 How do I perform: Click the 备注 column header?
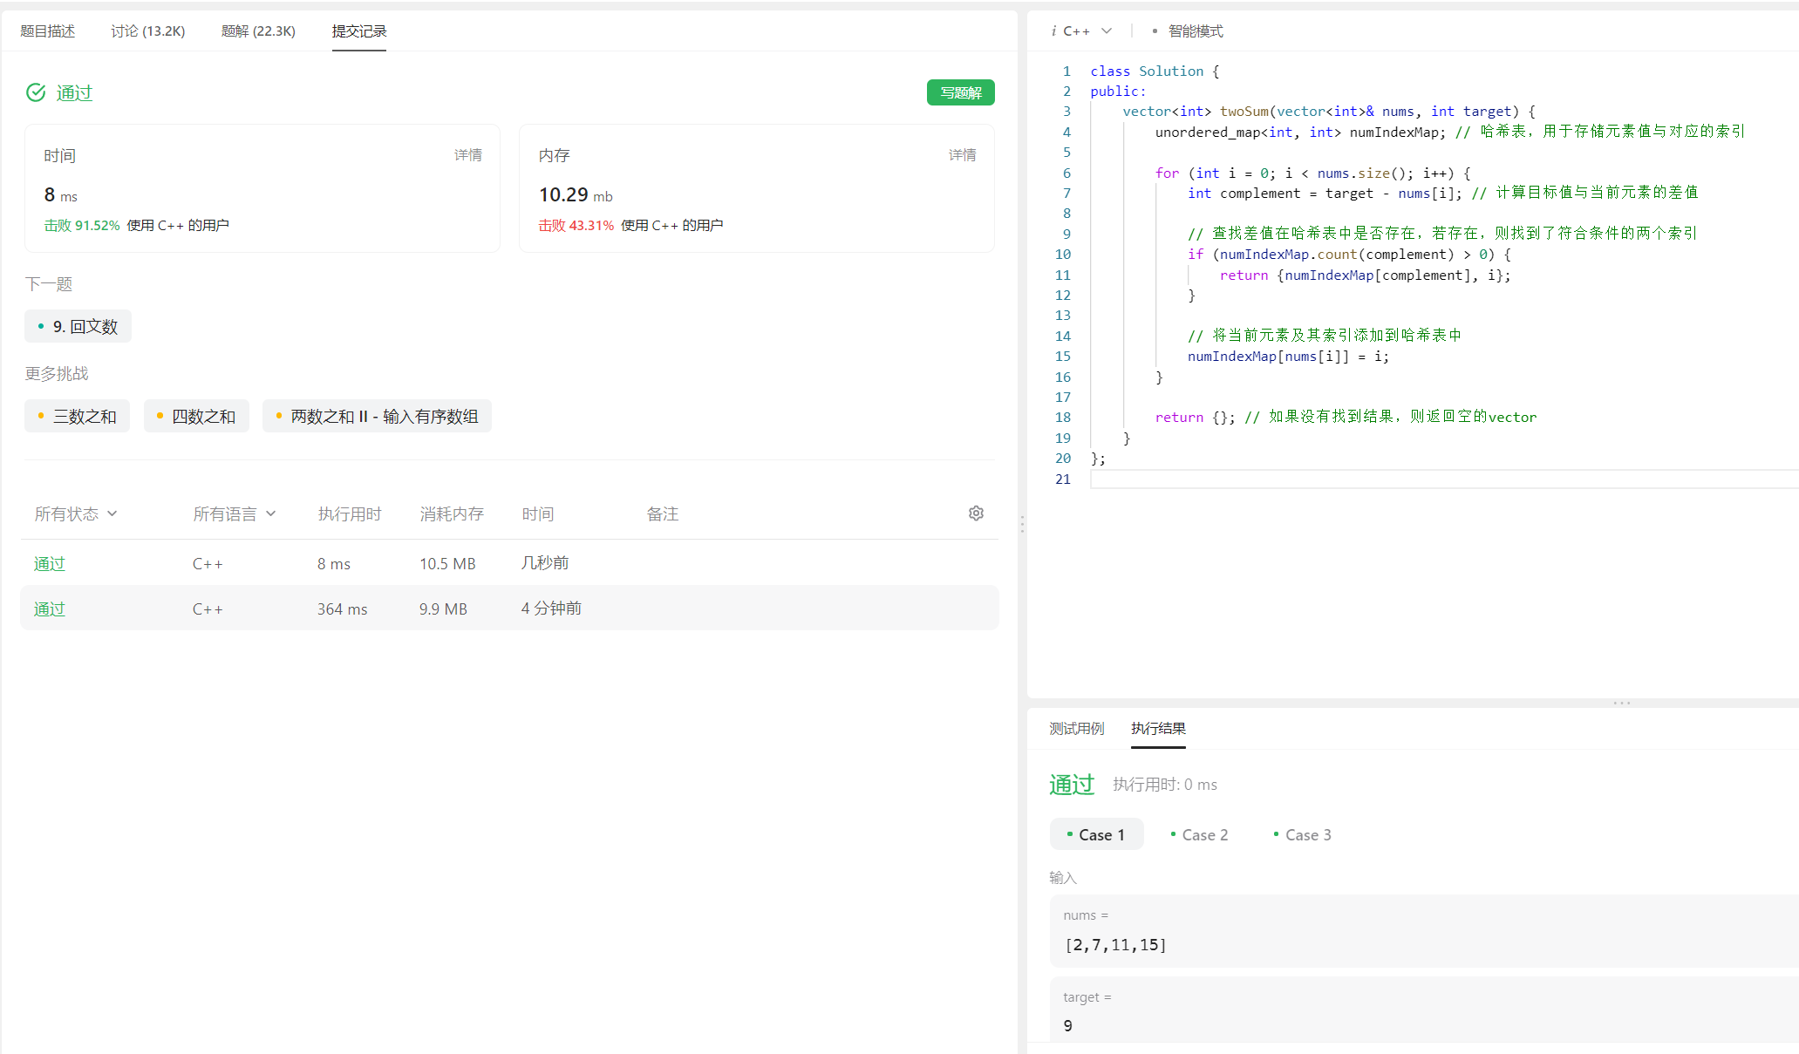point(663,514)
